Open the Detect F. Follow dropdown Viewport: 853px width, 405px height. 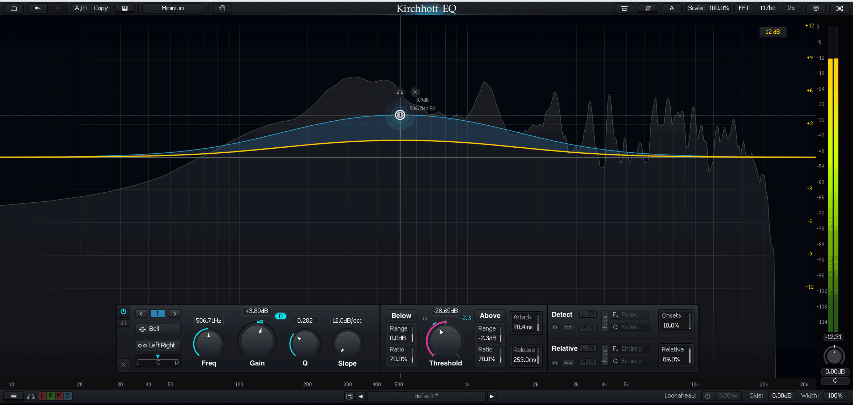point(631,315)
